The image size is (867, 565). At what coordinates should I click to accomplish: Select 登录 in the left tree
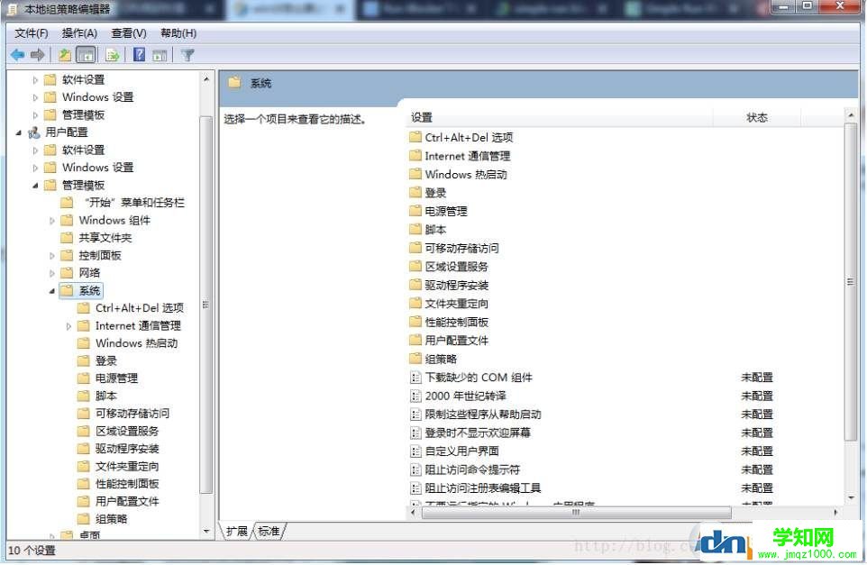click(x=105, y=361)
